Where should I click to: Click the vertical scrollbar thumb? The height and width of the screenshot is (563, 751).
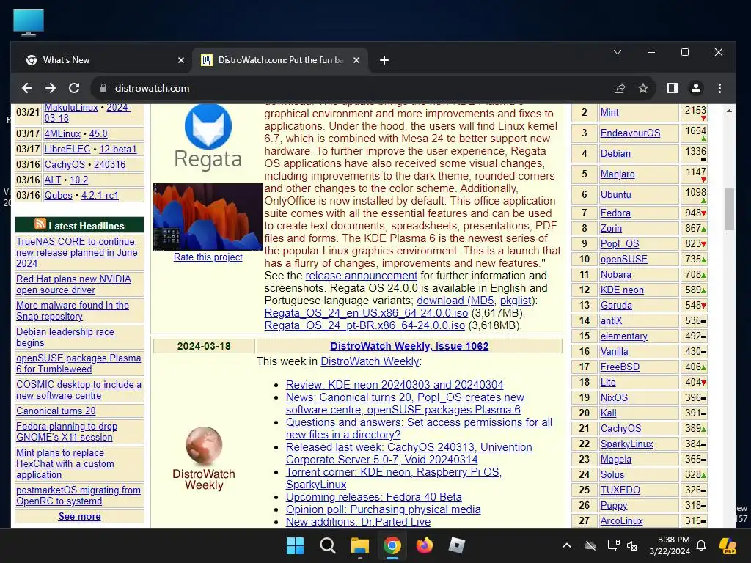point(729,209)
